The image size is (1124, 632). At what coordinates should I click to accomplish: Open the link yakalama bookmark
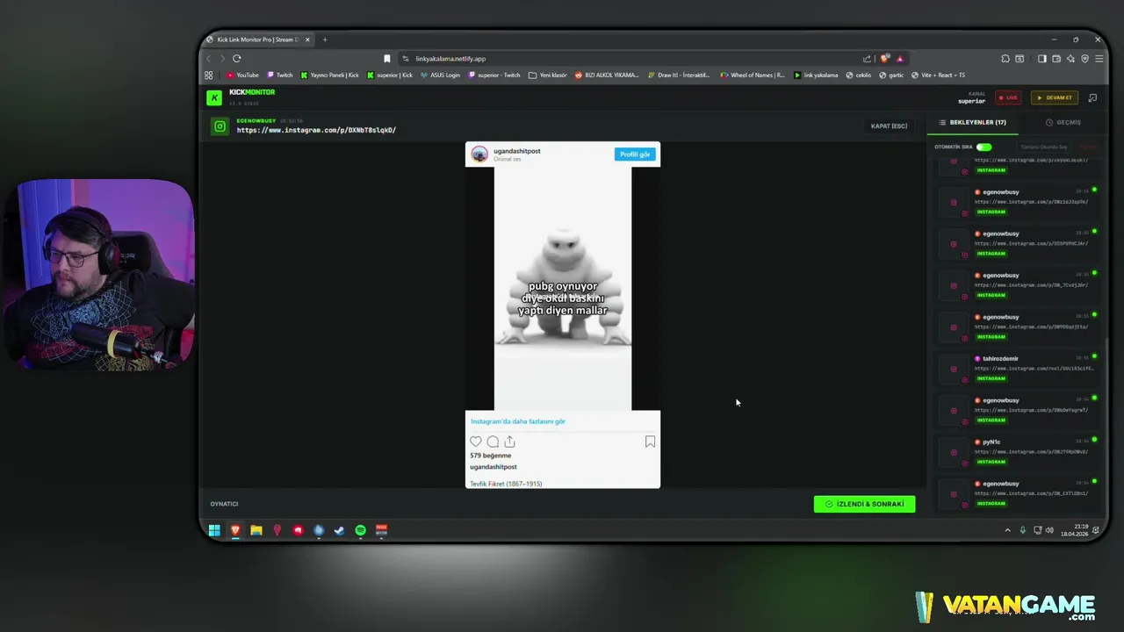(816, 75)
